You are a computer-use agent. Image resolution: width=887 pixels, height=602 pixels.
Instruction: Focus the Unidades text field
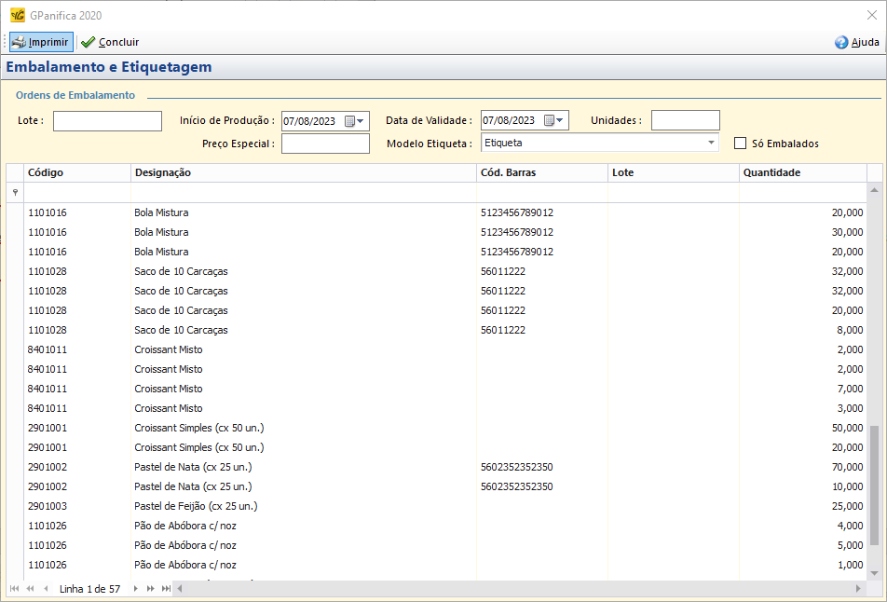pyautogui.click(x=685, y=120)
